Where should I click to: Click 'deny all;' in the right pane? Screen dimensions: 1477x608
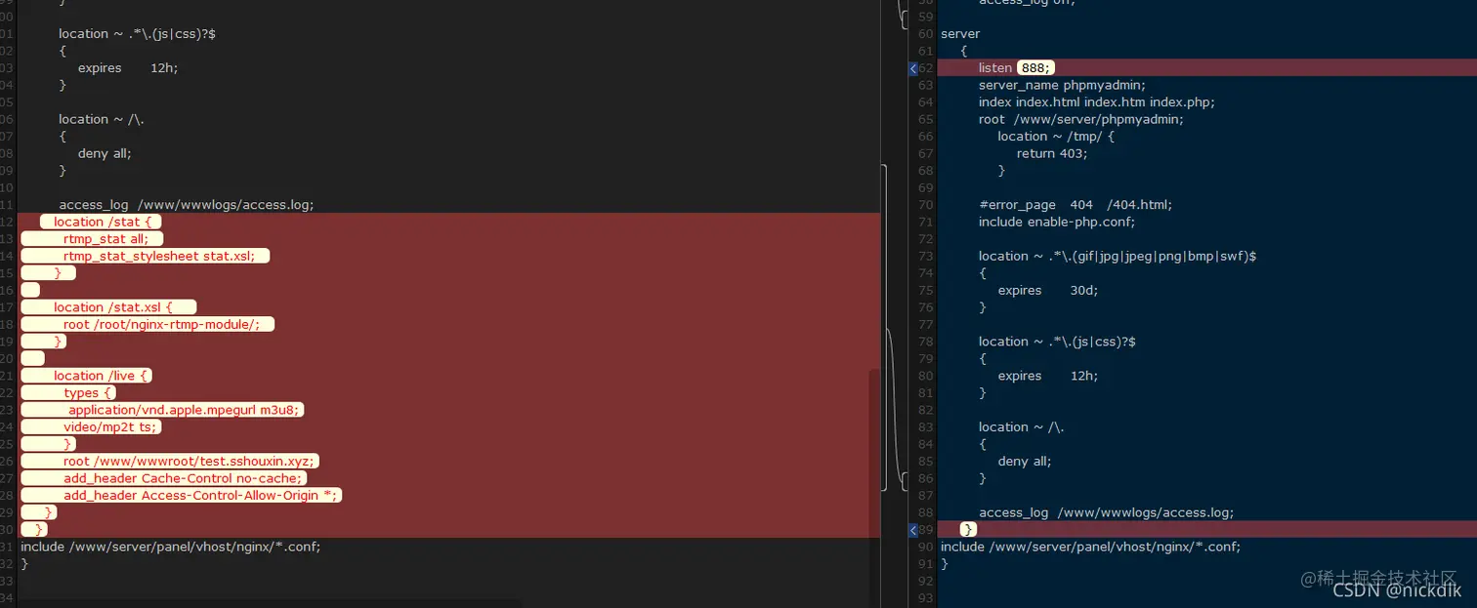click(1025, 461)
